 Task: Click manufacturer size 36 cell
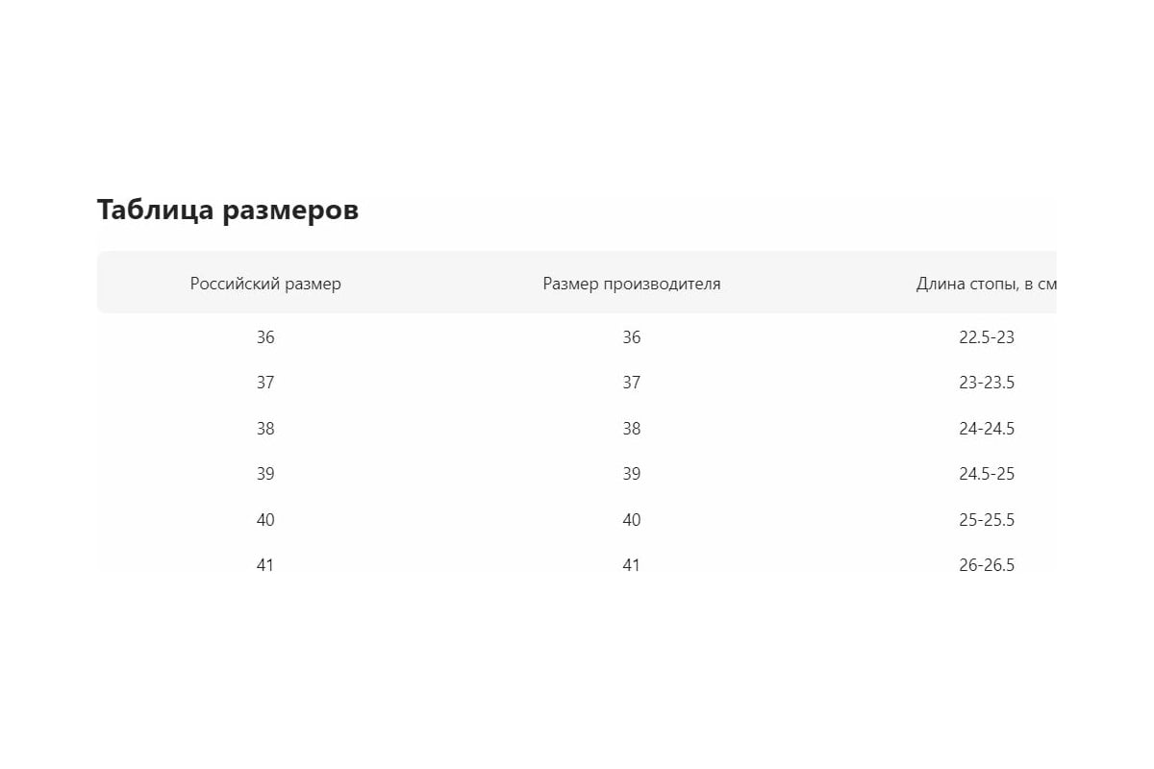631,337
